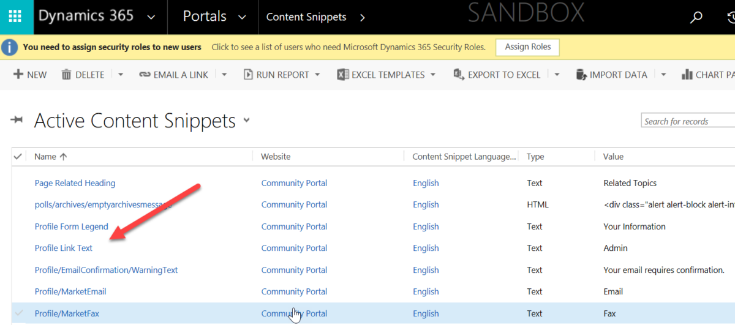Click 'Your email requires confirmation.' value
This screenshot has height=325, width=735.
(664, 270)
